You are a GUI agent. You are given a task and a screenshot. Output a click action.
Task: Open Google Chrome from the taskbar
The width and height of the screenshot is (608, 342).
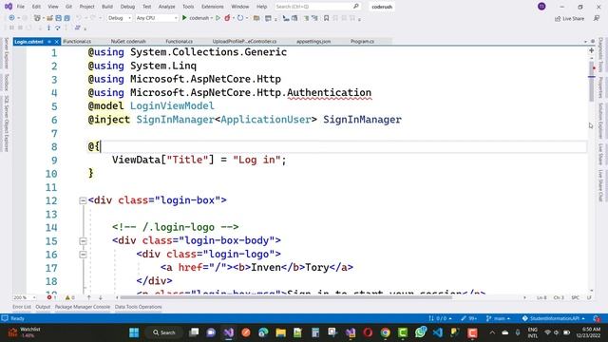click(385, 332)
